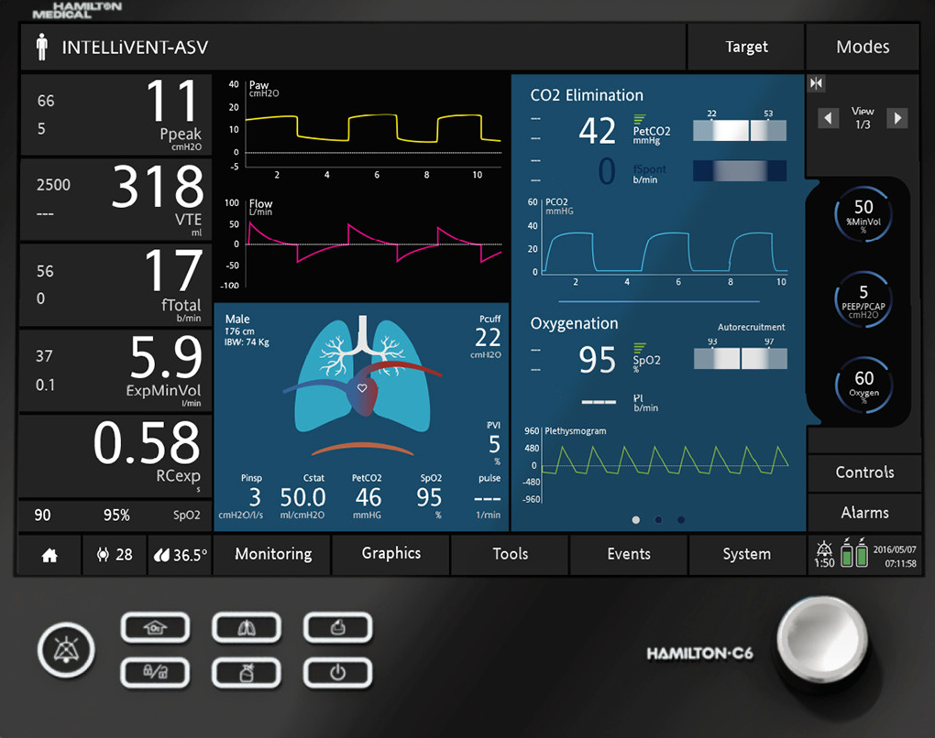Screen dimensions: 935x738
Task: Go to next view with right arrow
Action: coord(897,118)
